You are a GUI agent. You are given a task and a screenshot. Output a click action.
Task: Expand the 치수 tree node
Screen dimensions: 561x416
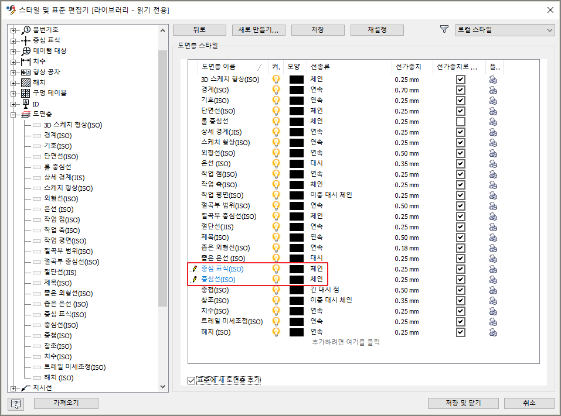point(13,62)
